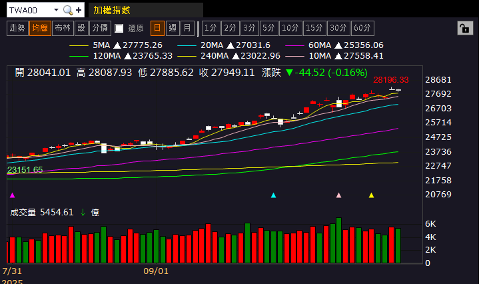This screenshot has width=479, height=284.
Task: Click the TWA00 symbol input field
Action: pos(27,11)
